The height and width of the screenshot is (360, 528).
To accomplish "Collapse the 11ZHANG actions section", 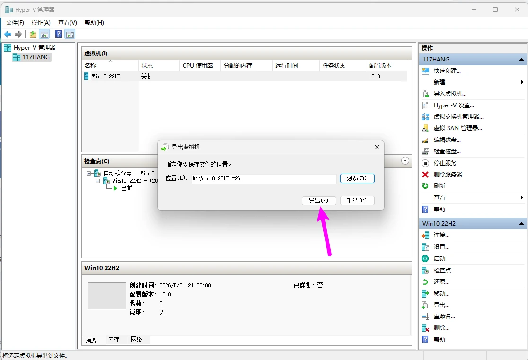I will [x=521, y=60].
